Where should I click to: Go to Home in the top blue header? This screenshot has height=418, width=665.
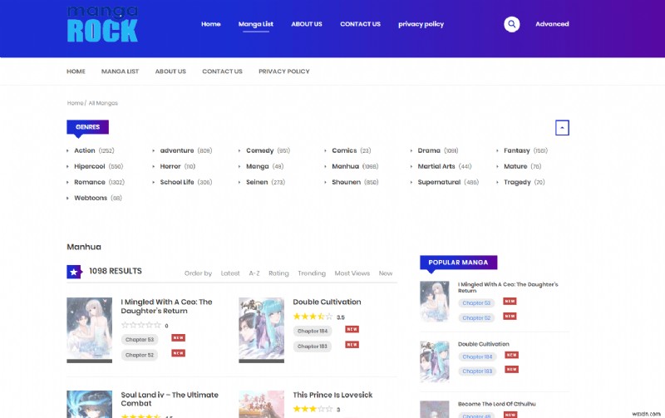211,24
